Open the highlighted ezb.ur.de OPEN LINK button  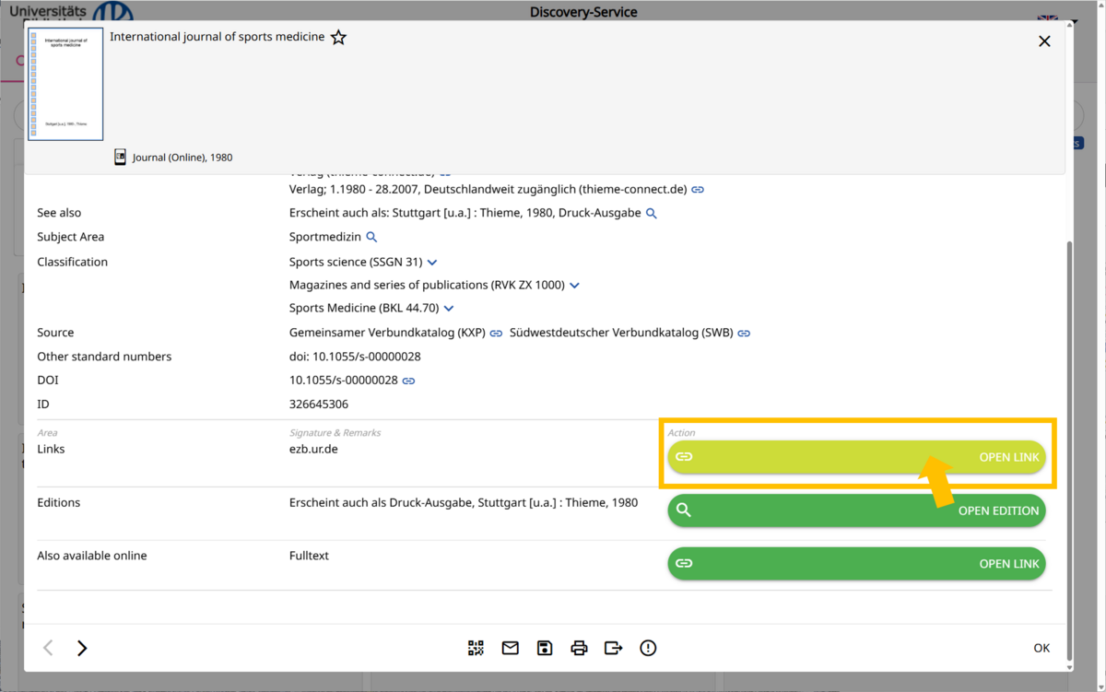[x=856, y=457]
